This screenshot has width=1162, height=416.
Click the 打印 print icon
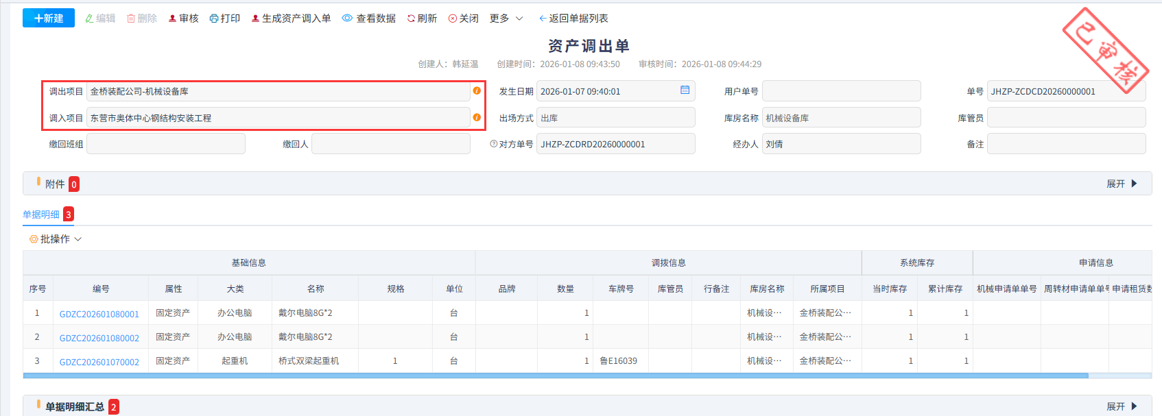coord(214,19)
